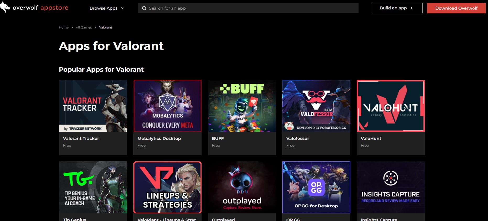Focus the Search for an app field
Viewport: 488px width, 221px height.
click(248, 8)
